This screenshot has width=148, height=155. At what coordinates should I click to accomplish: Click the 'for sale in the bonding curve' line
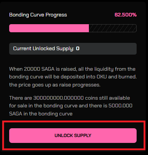(43, 106)
